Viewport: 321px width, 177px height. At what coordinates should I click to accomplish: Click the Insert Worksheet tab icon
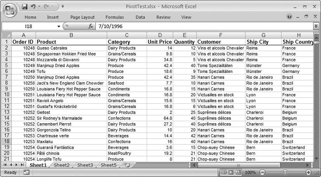pyautogui.click(x=127, y=165)
